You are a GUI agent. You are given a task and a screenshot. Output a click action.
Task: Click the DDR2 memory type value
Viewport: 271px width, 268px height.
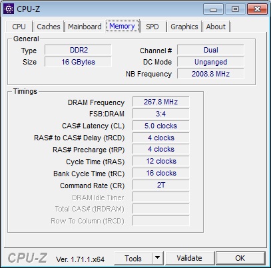[x=78, y=50]
